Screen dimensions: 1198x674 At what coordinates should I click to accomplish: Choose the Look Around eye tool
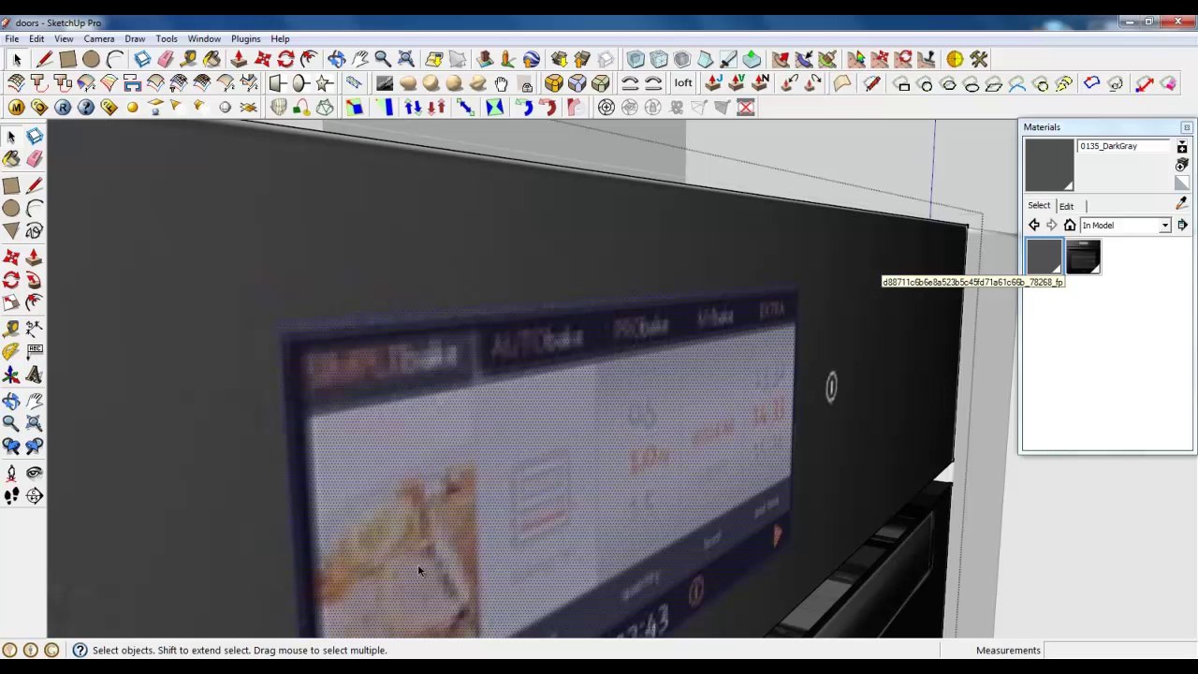(x=34, y=473)
